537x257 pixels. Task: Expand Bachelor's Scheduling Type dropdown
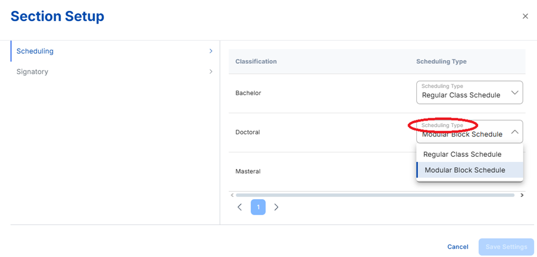pos(469,93)
